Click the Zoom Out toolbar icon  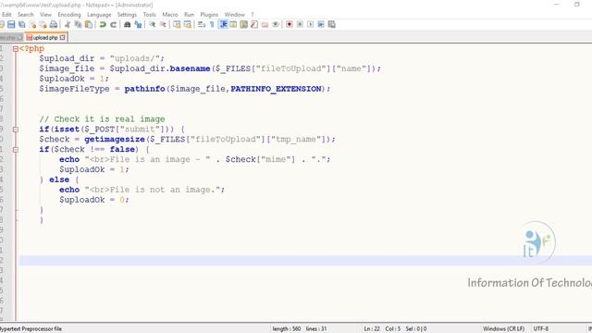(163, 25)
